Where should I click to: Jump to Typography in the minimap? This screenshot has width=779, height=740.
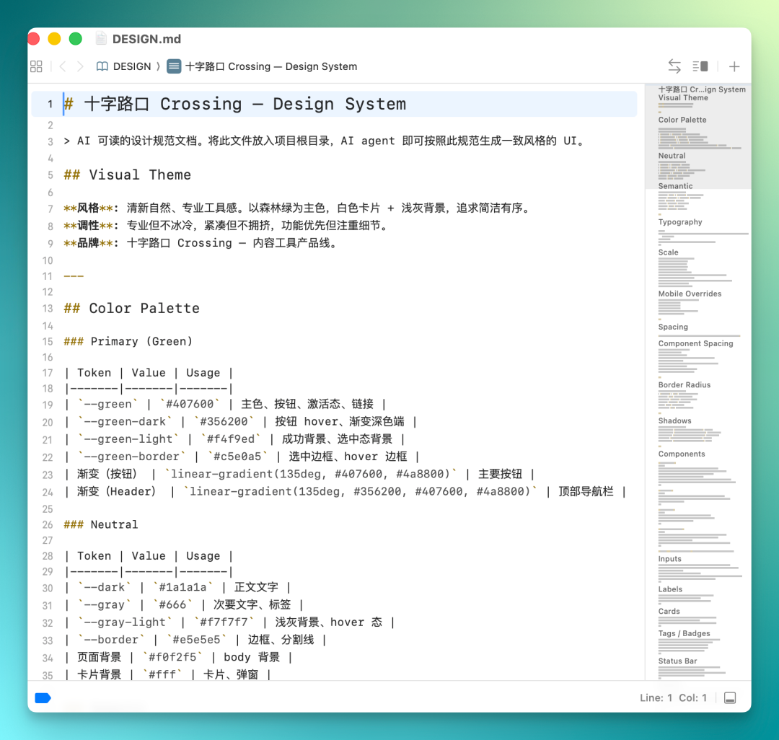(x=680, y=222)
